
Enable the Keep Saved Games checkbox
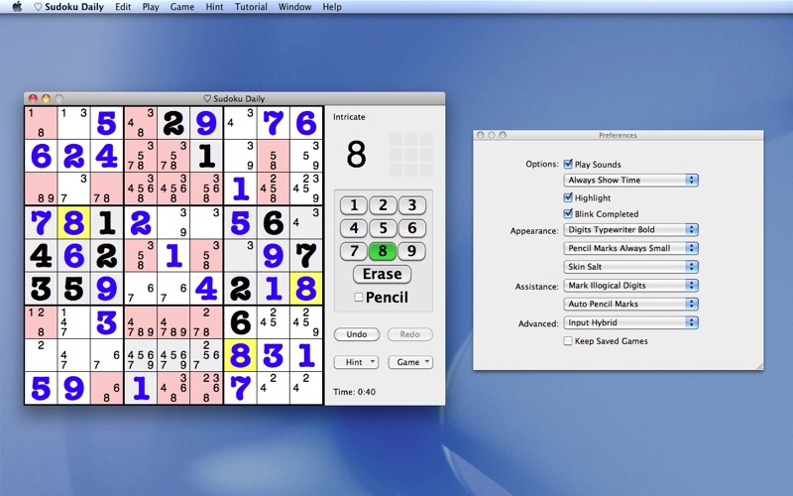click(568, 340)
